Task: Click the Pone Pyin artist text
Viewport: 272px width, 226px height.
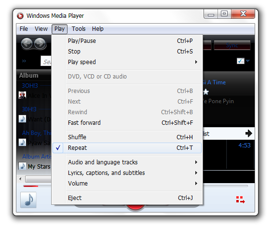Action: pos(218,101)
